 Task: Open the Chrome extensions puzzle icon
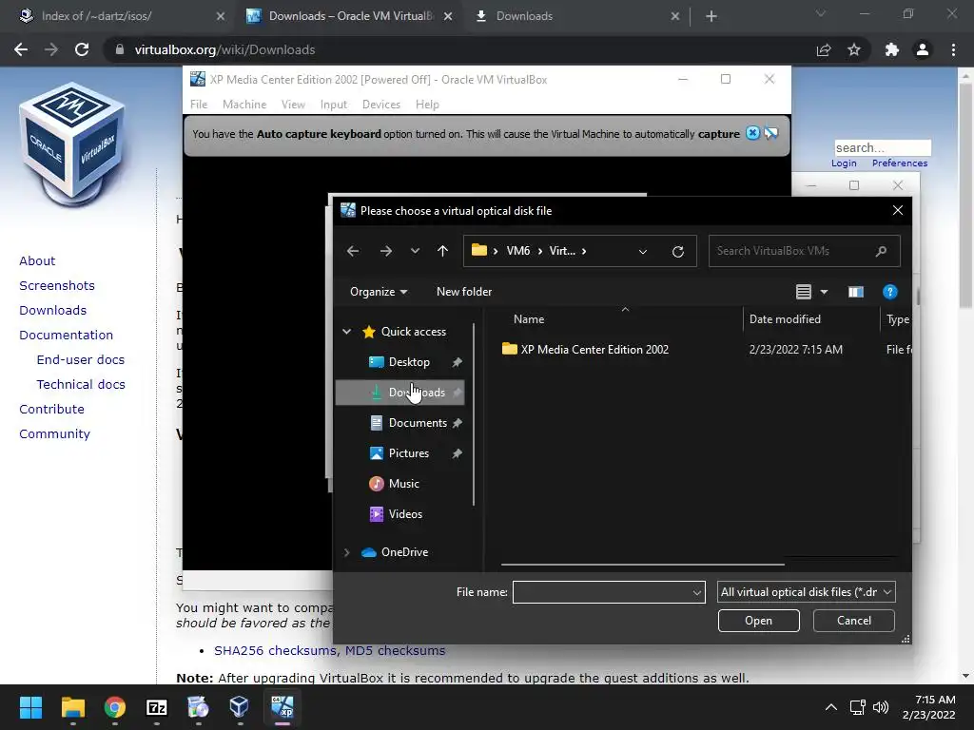click(891, 49)
